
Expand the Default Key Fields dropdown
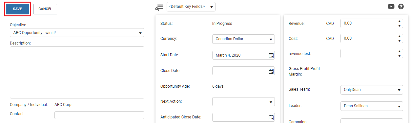coord(191,7)
